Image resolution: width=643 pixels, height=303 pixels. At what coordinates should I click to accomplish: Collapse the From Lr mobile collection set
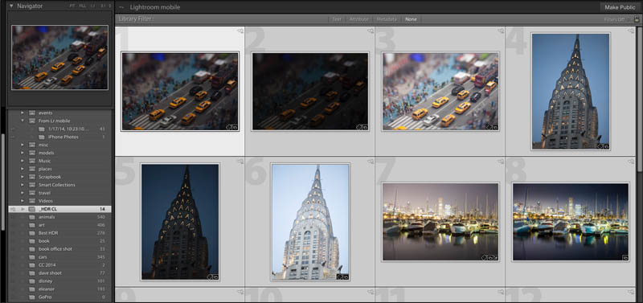[x=23, y=121]
